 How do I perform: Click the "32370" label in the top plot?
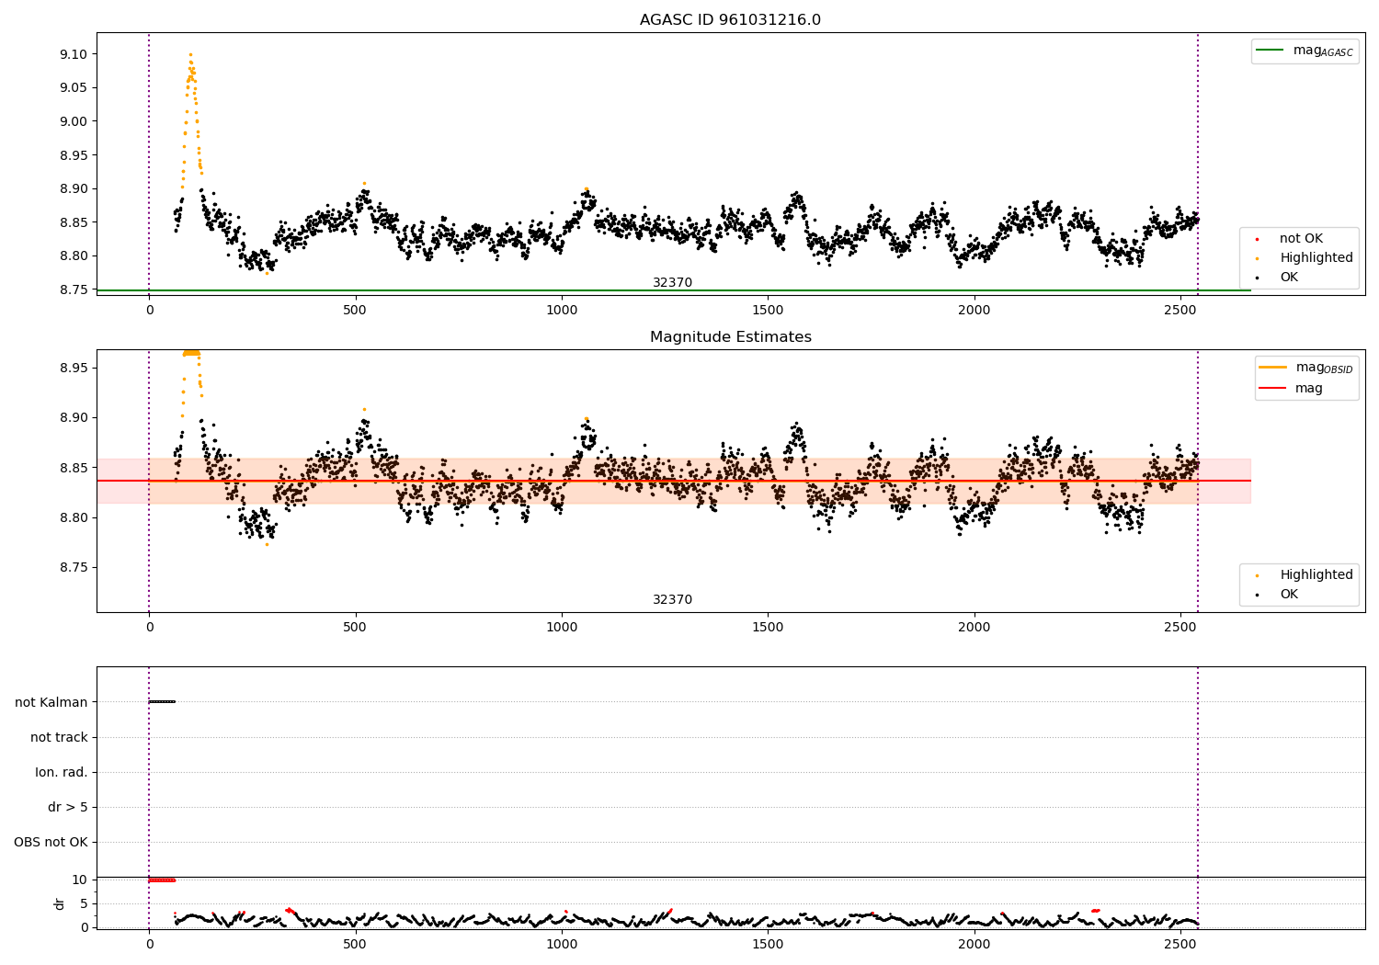click(x=672, y=282)
